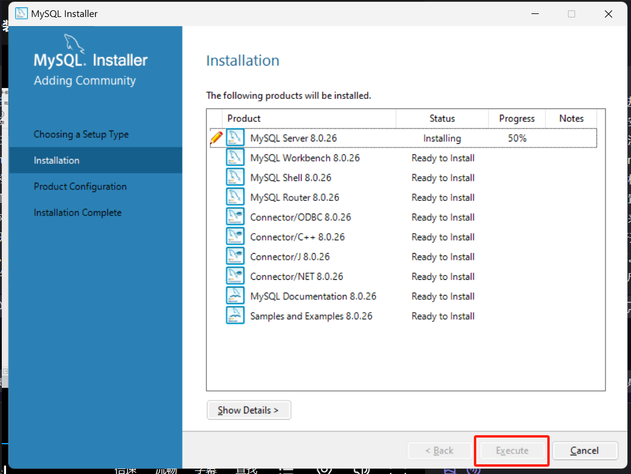Select the MySQL Shell 8.0.26 row name

click(291, 177)
